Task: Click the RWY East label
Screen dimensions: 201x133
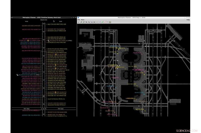Action: pyautogui.click(x=61, y=109)
